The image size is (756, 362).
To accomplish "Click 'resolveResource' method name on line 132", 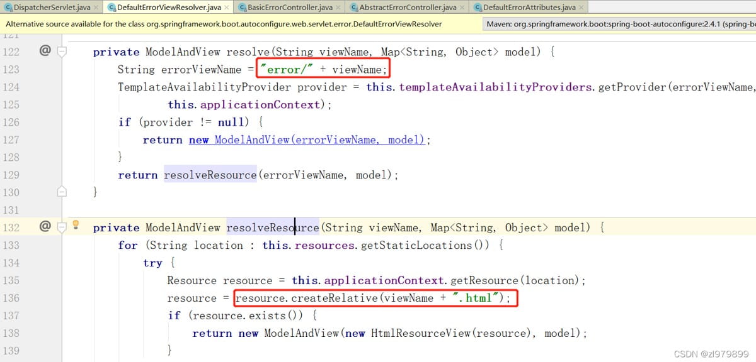I will point(273,228).
